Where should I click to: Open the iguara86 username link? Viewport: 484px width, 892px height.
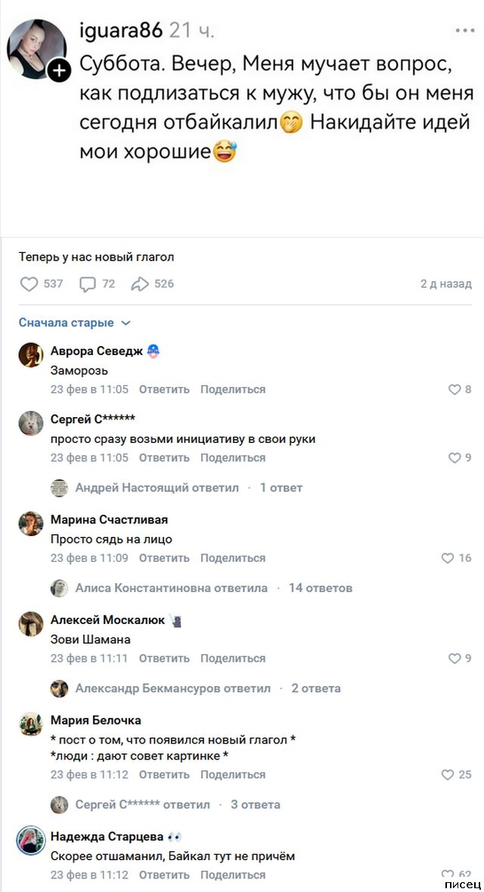pyautogui.click(x=120, y=31)
